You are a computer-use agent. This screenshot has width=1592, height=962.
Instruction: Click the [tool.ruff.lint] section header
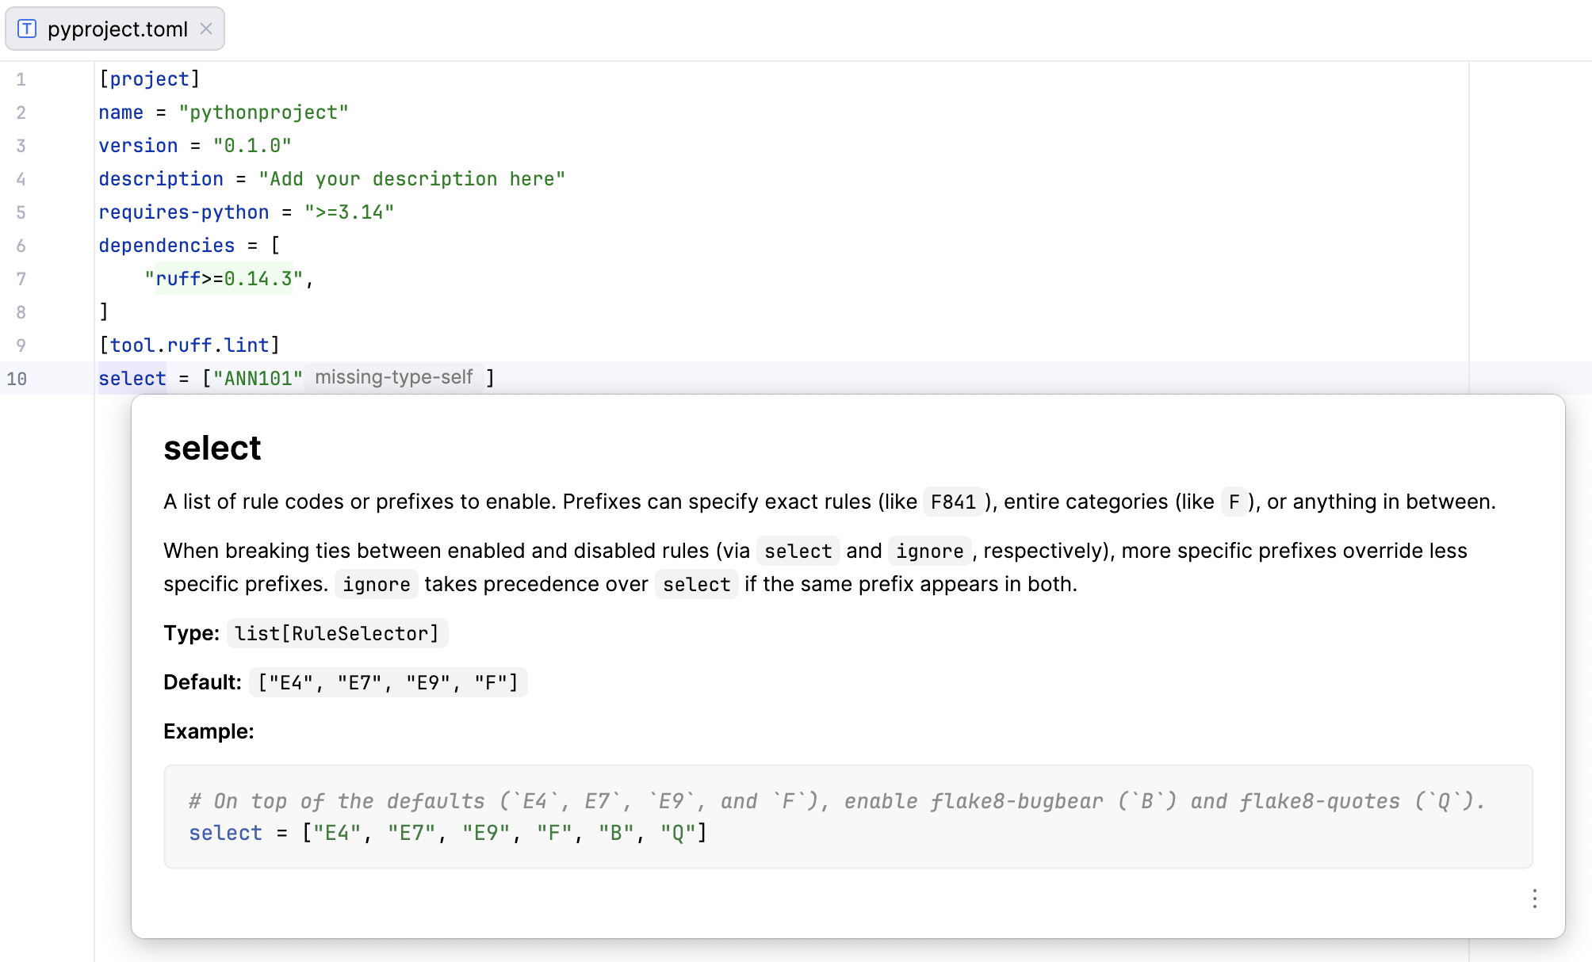pos(189,344)
